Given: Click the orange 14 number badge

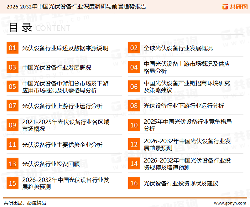Looking at the screenshot, I should [x=134, y=164].
